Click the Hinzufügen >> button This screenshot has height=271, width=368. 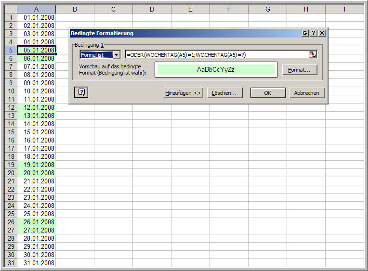pos(183,93)
